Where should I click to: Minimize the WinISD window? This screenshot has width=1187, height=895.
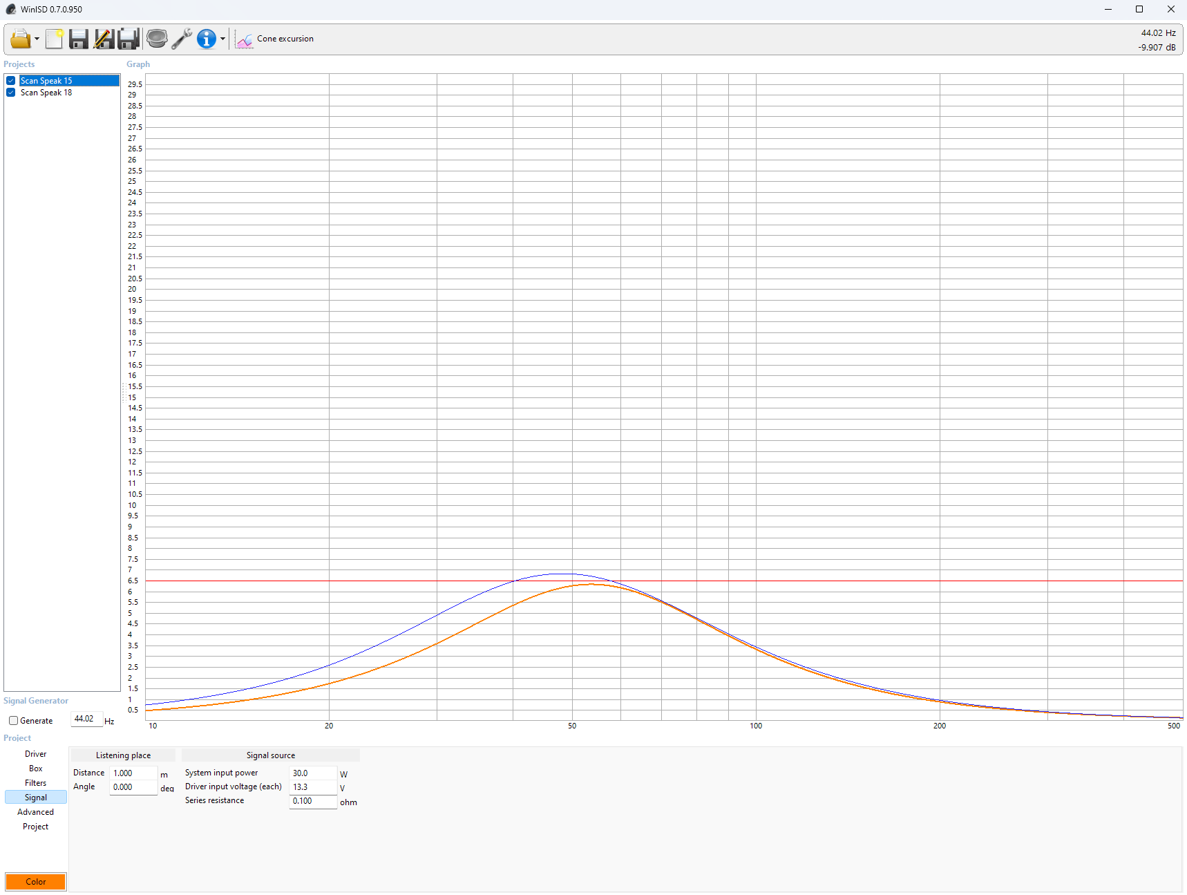(x=1108, y=9)
